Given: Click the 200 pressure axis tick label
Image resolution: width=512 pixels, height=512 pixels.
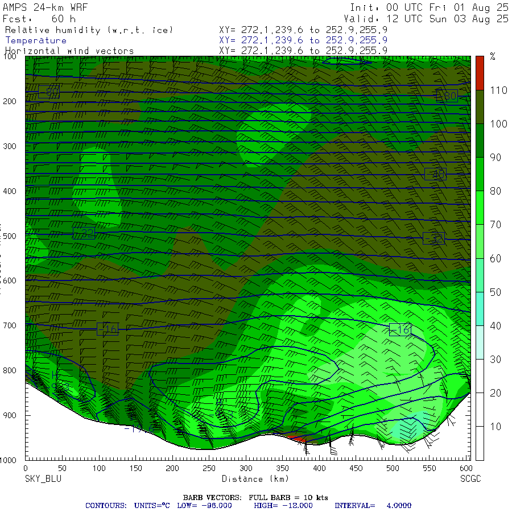Looking at the screenshot, I should tap(10, 101).
